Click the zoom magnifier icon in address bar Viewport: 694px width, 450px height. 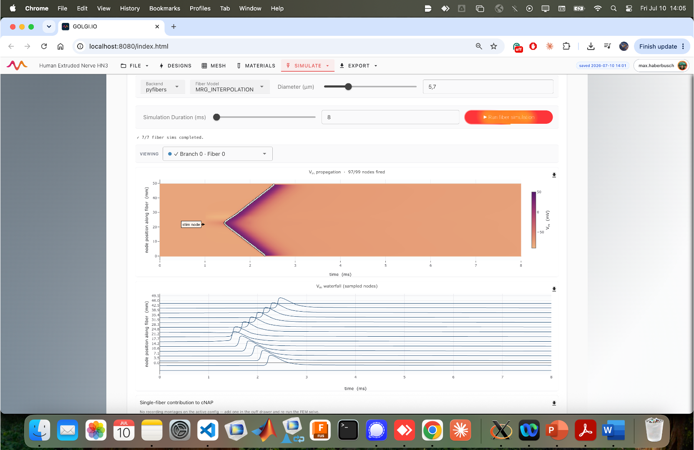(479, 46)
